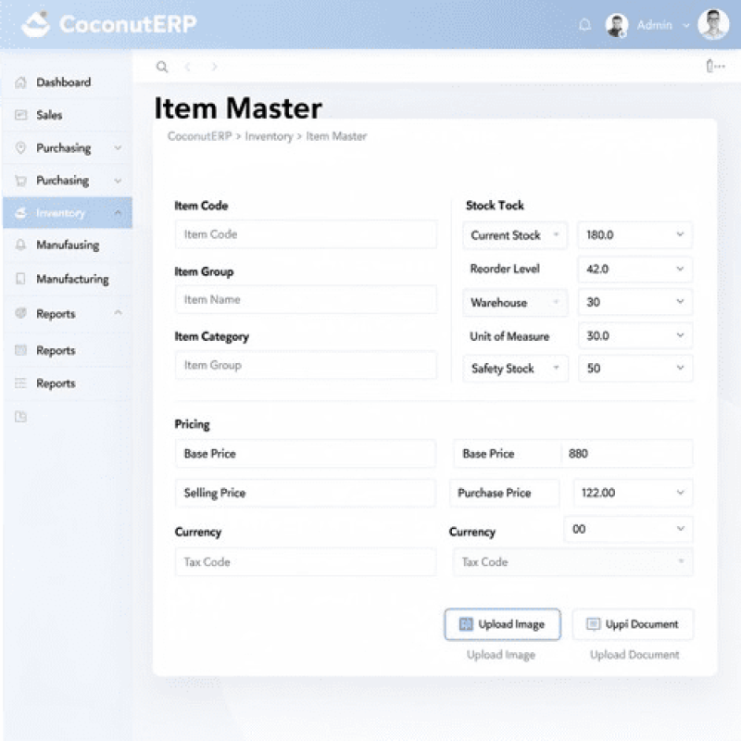The width and height of the screenshot is (741, 741).
Task: Open Sales in the sidebar
Action: [x=50, y=115]
